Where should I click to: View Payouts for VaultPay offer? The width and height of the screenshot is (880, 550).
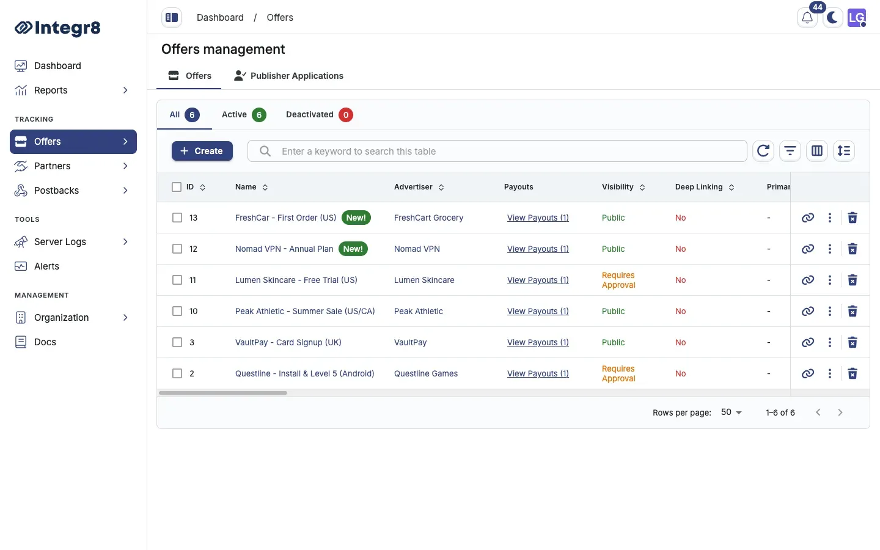[538, 342]
